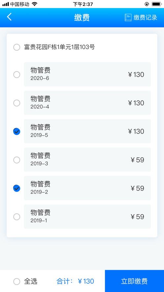Viewport: 164px width, 292px height.
Task: Tap the rotation lock status icon
Action: tap(147, 4)
